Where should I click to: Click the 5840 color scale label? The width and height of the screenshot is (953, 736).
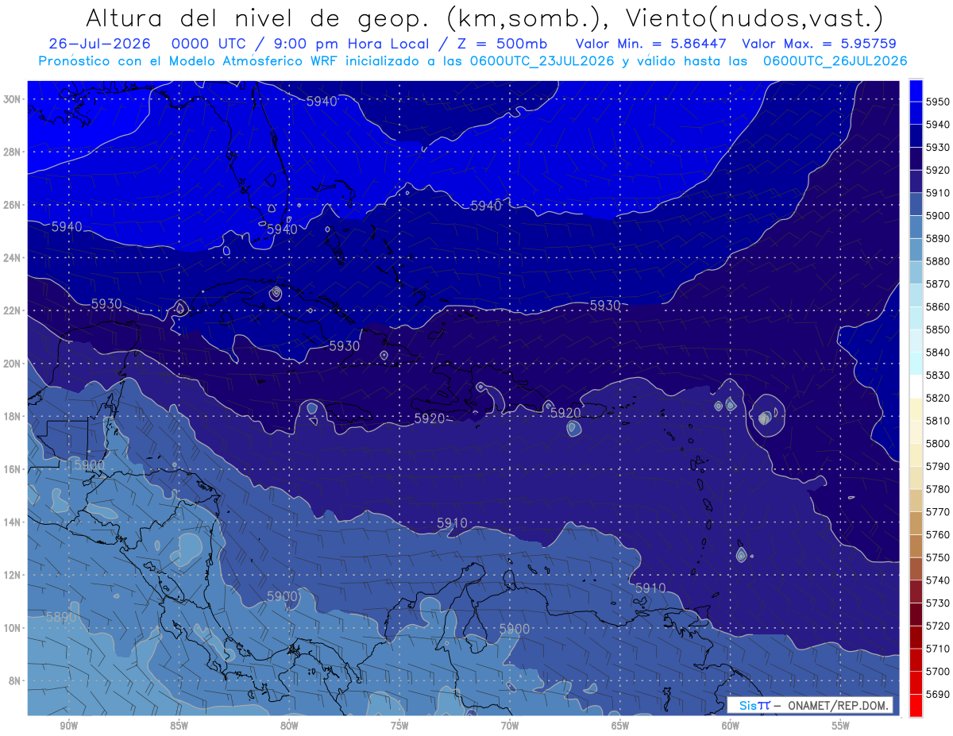(937, 353)
